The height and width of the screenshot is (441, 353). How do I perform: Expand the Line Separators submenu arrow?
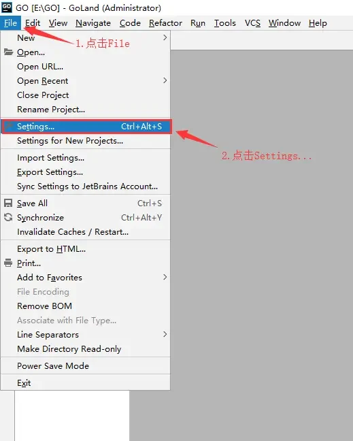click(165, 334)
